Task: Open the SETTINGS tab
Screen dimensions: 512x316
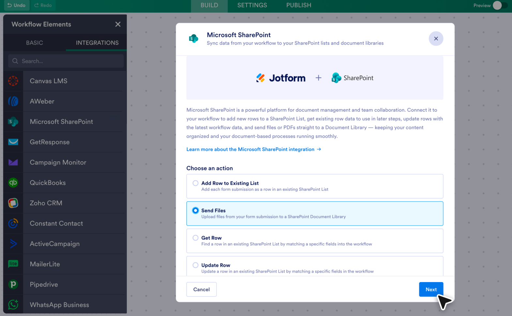Action: click(x=252, y=5)
